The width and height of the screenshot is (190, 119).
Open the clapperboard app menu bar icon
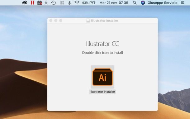[x=40, y=3]
